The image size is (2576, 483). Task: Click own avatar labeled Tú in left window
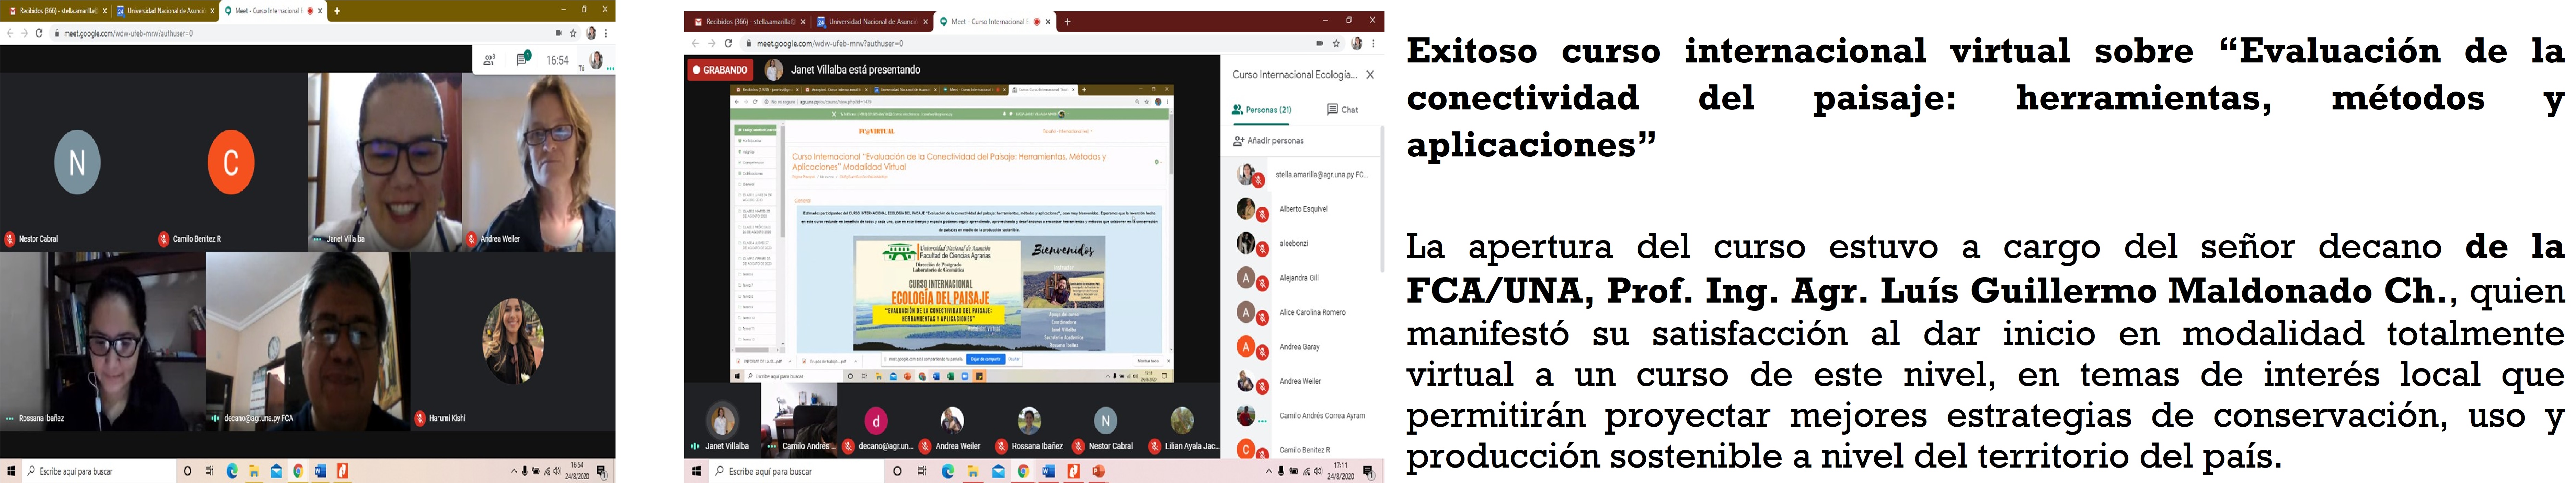[x=596, y=60]
